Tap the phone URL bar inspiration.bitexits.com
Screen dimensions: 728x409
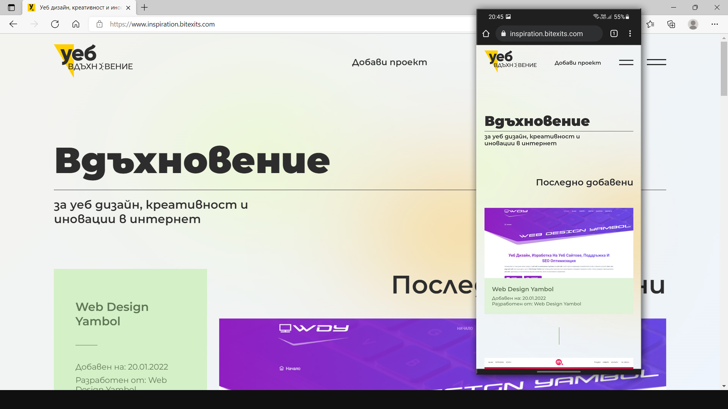549,34
